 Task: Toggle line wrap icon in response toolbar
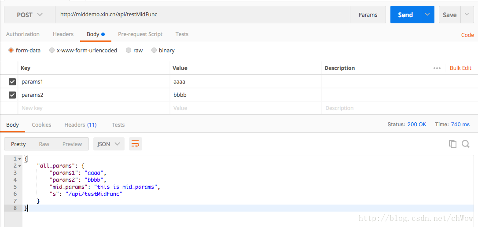tap(135, 144)
